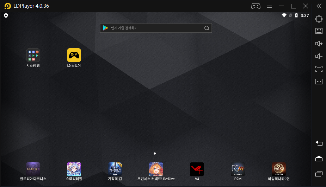Launch the 스테리테일 game
Viewport: 326px width, 187px height.
point(74,169)
